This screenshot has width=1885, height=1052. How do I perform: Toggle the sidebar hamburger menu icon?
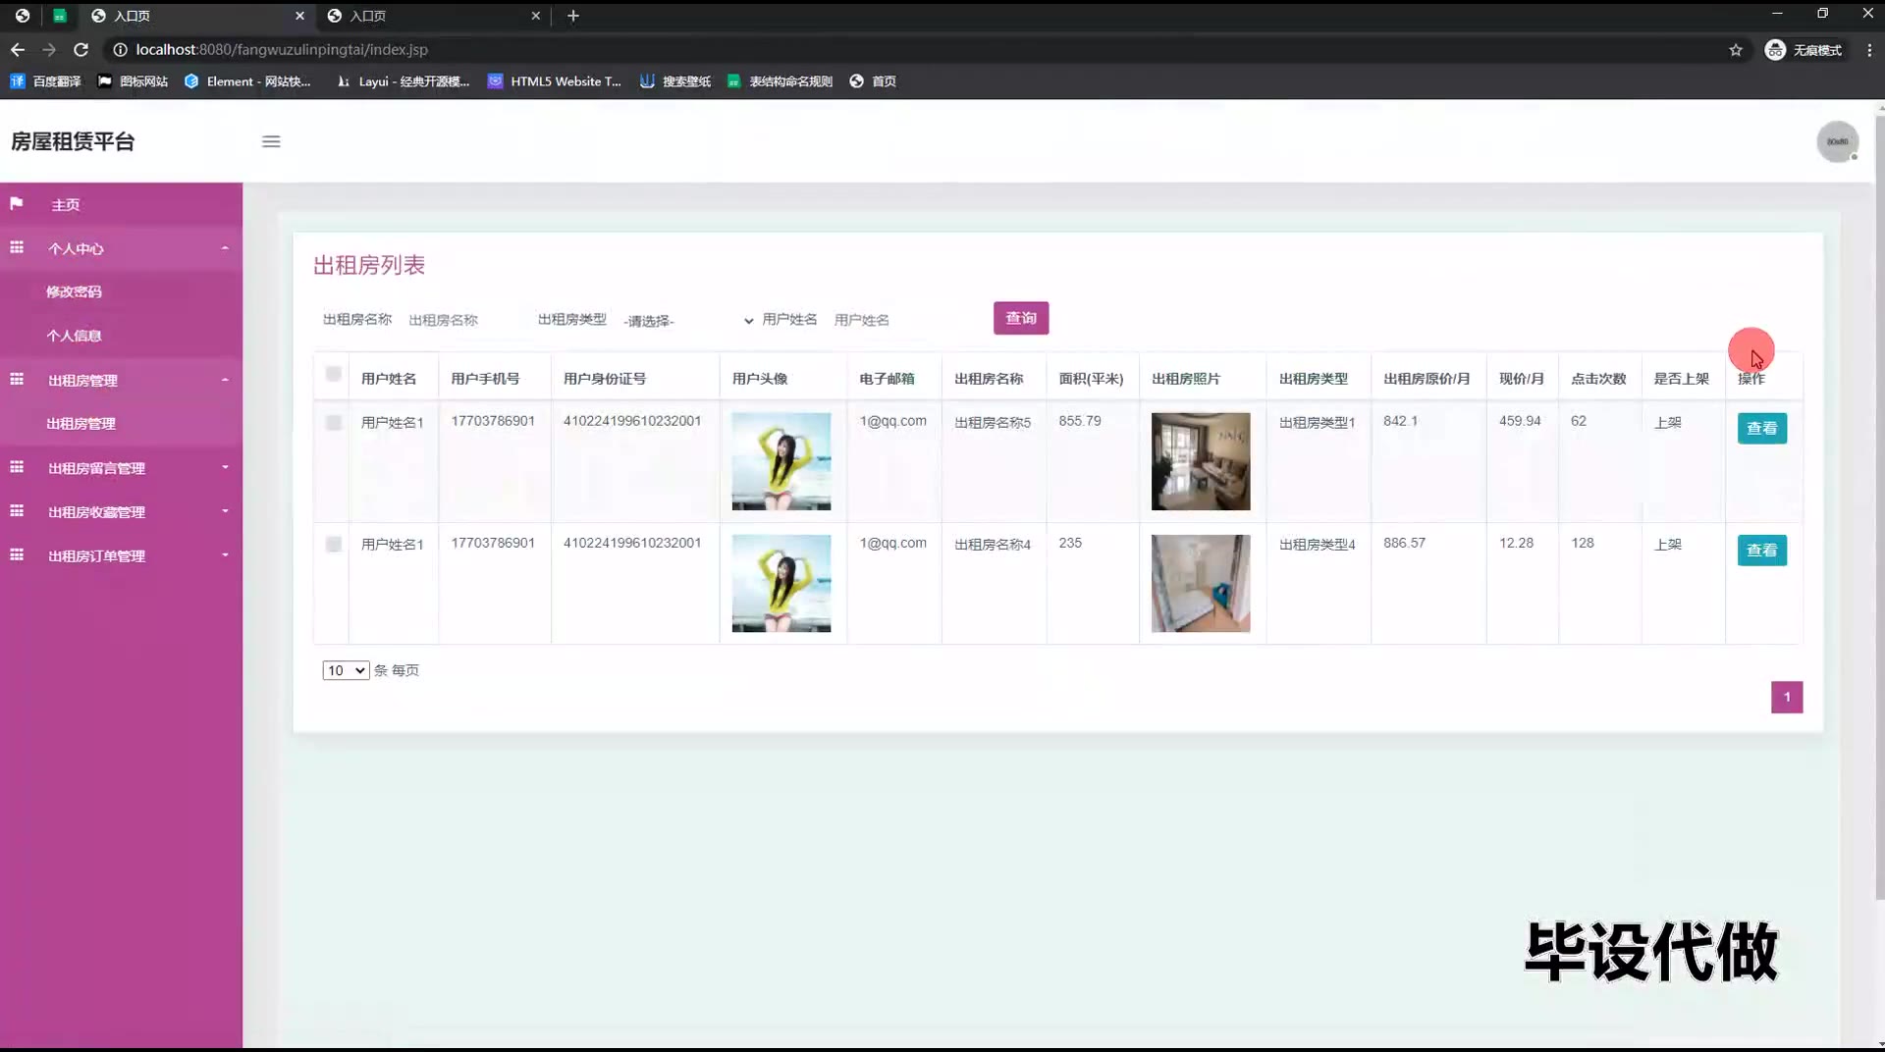click(271, 141)
